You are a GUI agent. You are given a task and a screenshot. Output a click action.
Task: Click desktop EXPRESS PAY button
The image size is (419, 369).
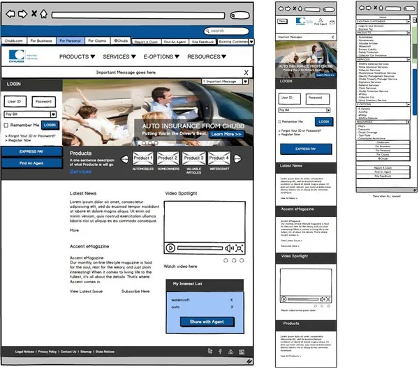tap(31, 151)
